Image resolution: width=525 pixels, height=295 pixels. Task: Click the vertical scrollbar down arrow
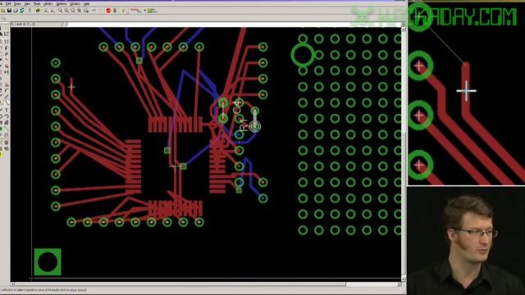point(404,279)
